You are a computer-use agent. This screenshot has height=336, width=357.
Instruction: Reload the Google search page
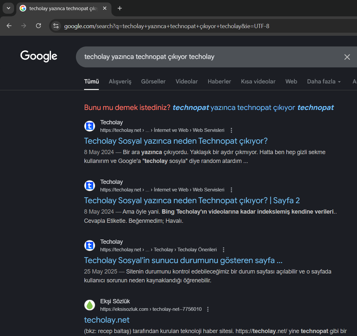click(x=39, y=26)
